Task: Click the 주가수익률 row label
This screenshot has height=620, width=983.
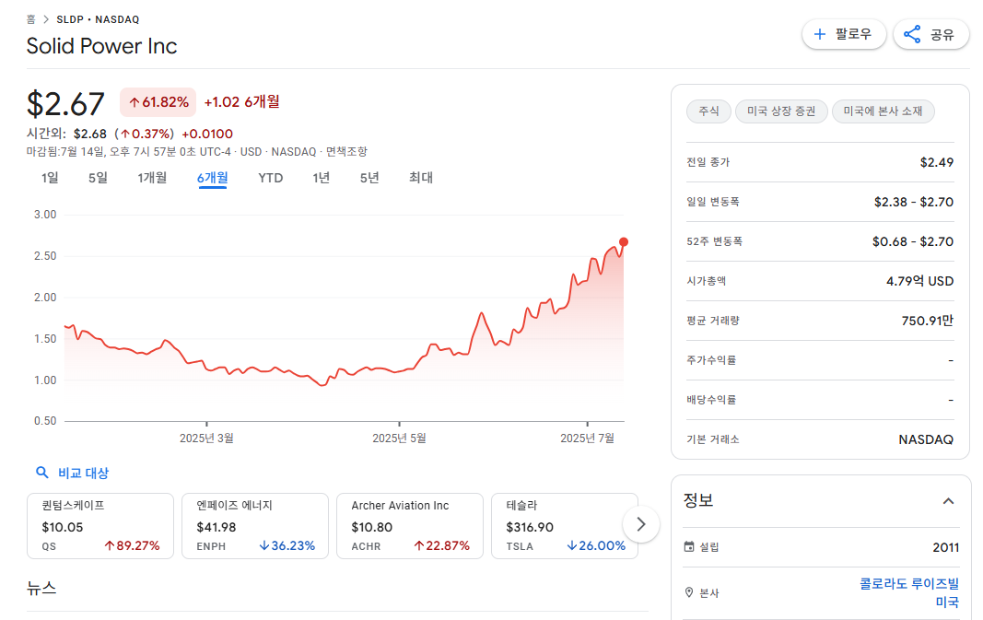Action: pyautogui.click(x=711, y=360)
